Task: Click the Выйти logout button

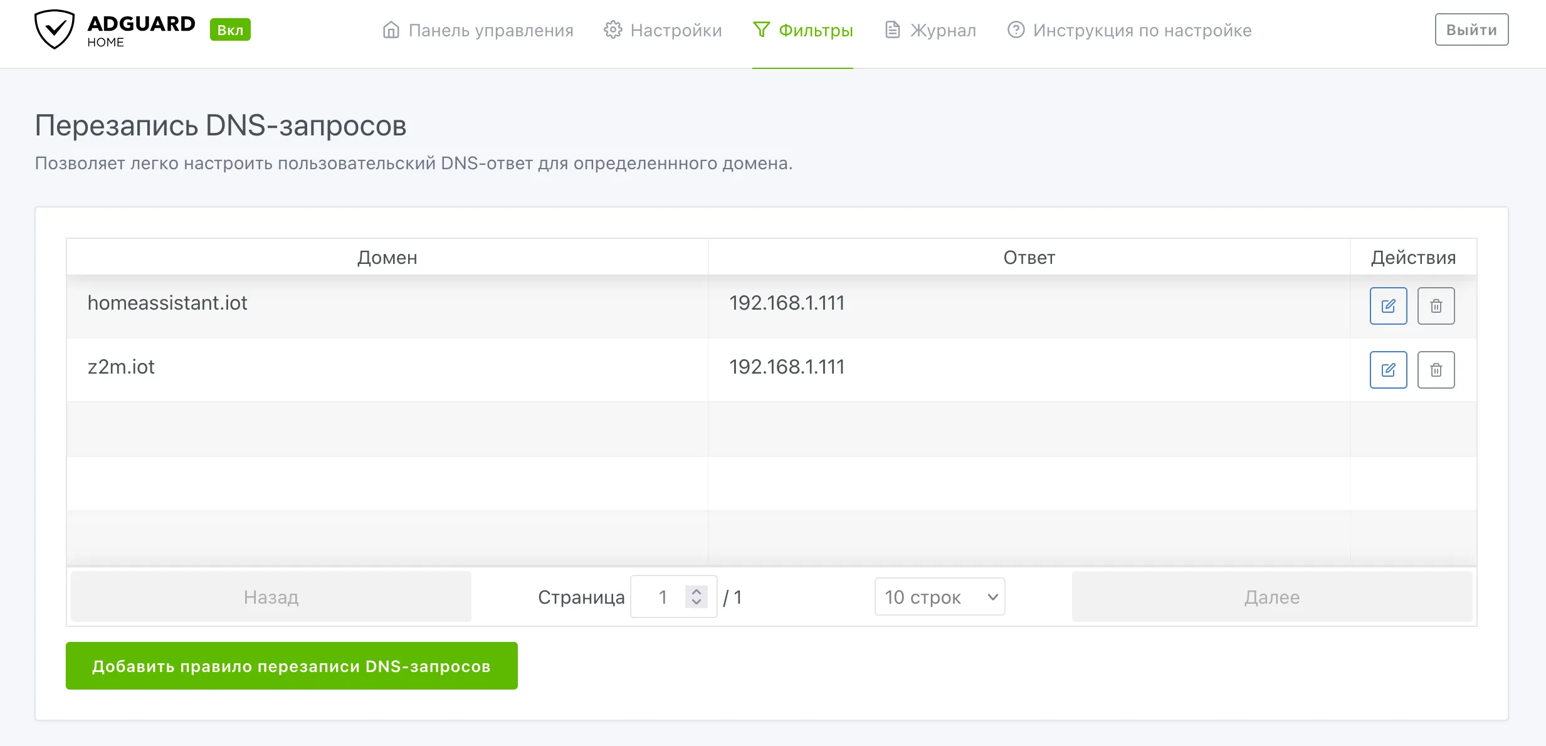Action: coord(1471,29)
